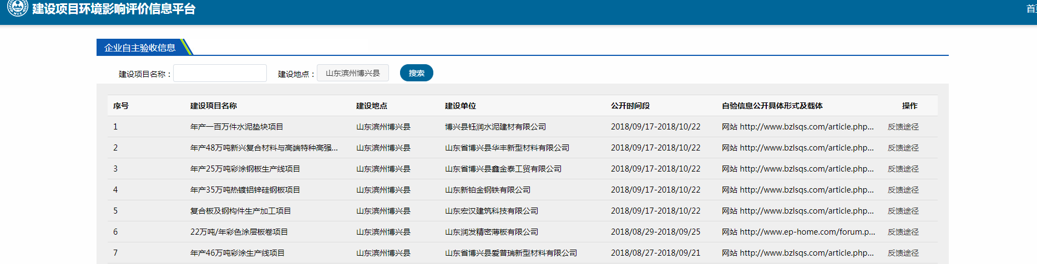
Task: Select project name 年产35万吨热镀铝锌硅钢板项目
Action: [245, 190]
